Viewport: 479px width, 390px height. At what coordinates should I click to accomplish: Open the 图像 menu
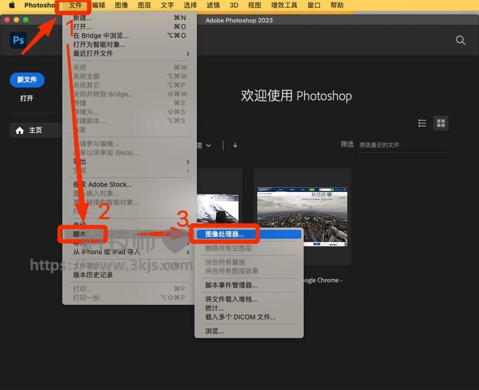122,5
